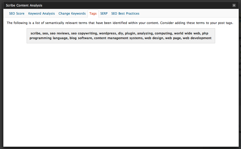View the SEO Best Practices tab
The width and height of the screenshot is (241, 149).
pyautogui.click(x=125, y=14)
